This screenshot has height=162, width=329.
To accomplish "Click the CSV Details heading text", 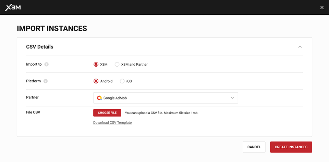I will tap(40, 47).
